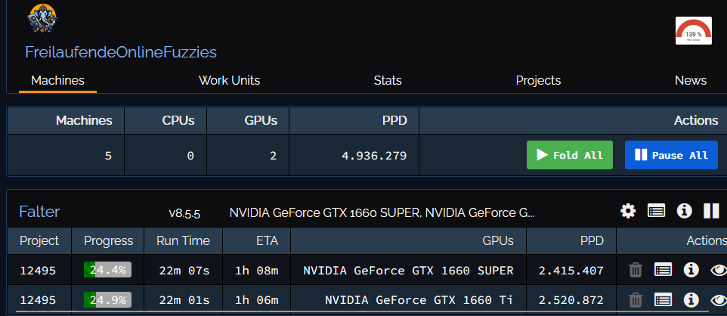Click the version label v8.5.5

184,213
